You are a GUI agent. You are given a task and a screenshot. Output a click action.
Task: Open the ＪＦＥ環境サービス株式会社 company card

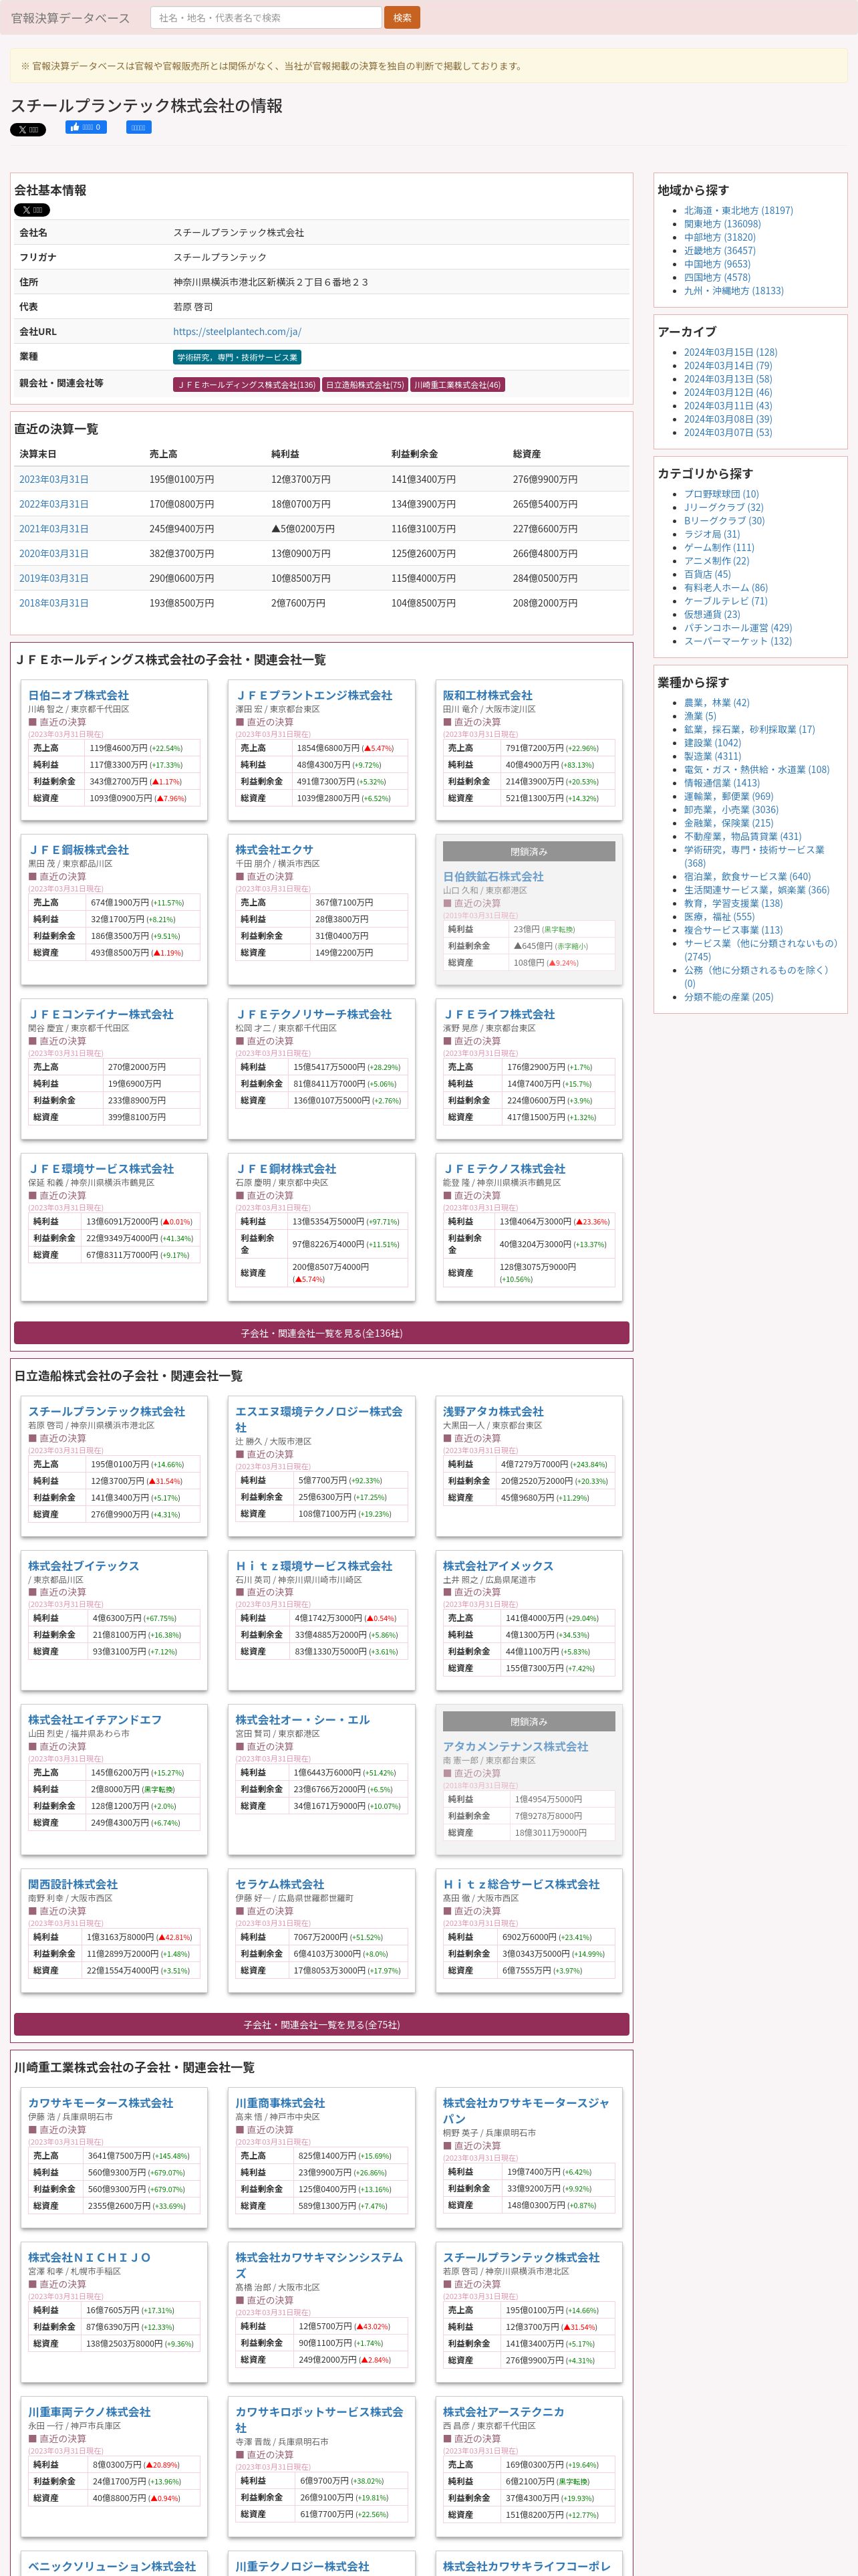[101, 1169]
